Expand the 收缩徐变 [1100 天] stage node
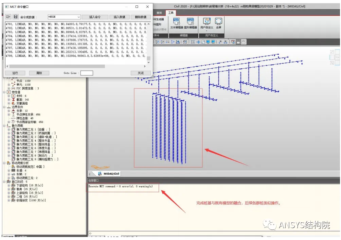Viewport: 341px width, 240px height. 9,201
